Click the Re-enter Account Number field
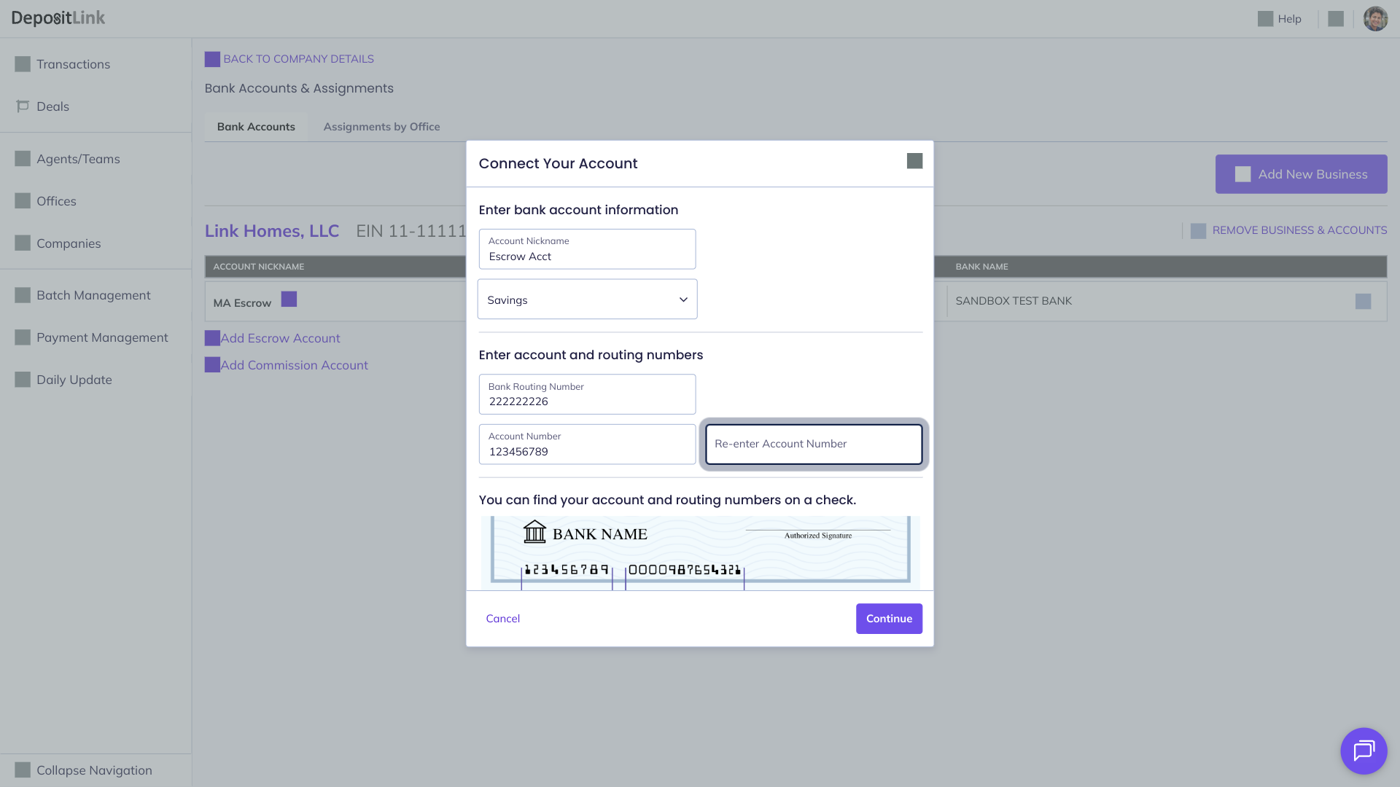The image size is (1400, 787). click(x=813, y=444)
